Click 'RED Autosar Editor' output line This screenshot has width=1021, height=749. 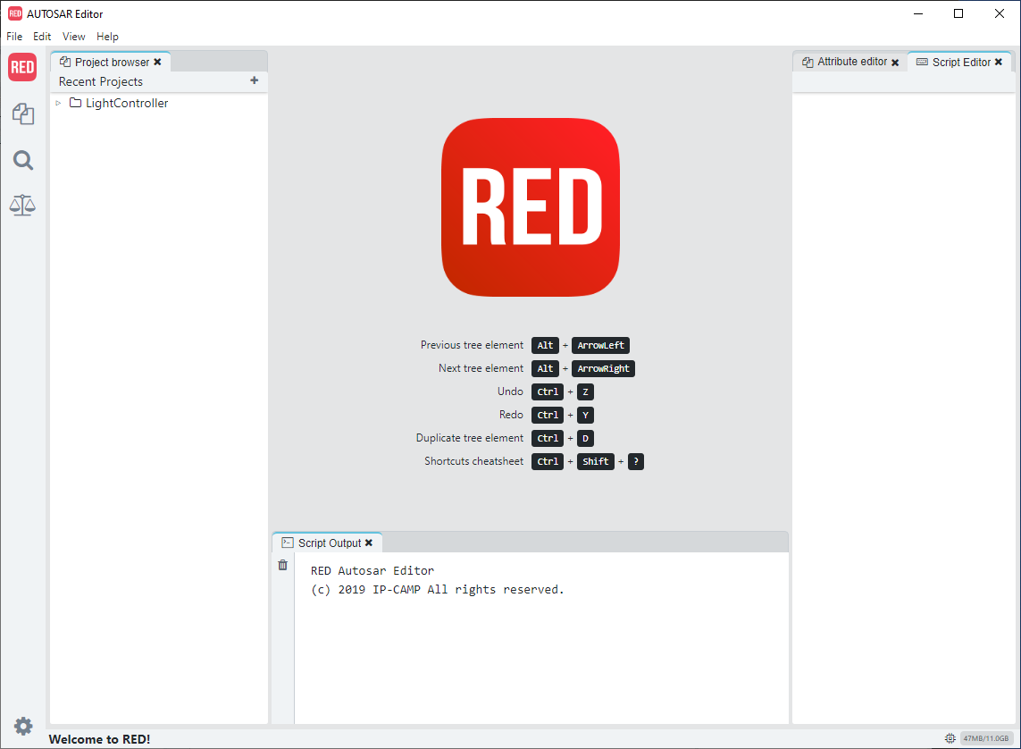click(x=372, y=570)
